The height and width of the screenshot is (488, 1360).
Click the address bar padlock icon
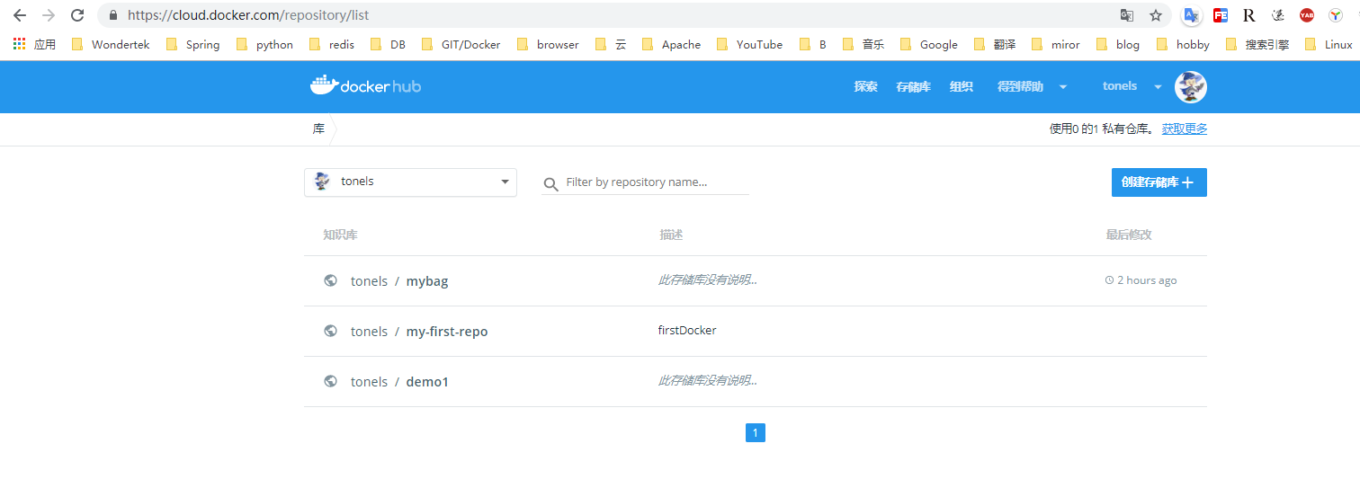(112, 15)
